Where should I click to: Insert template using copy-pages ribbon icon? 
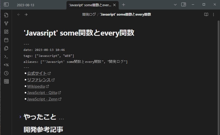[6, 48]
